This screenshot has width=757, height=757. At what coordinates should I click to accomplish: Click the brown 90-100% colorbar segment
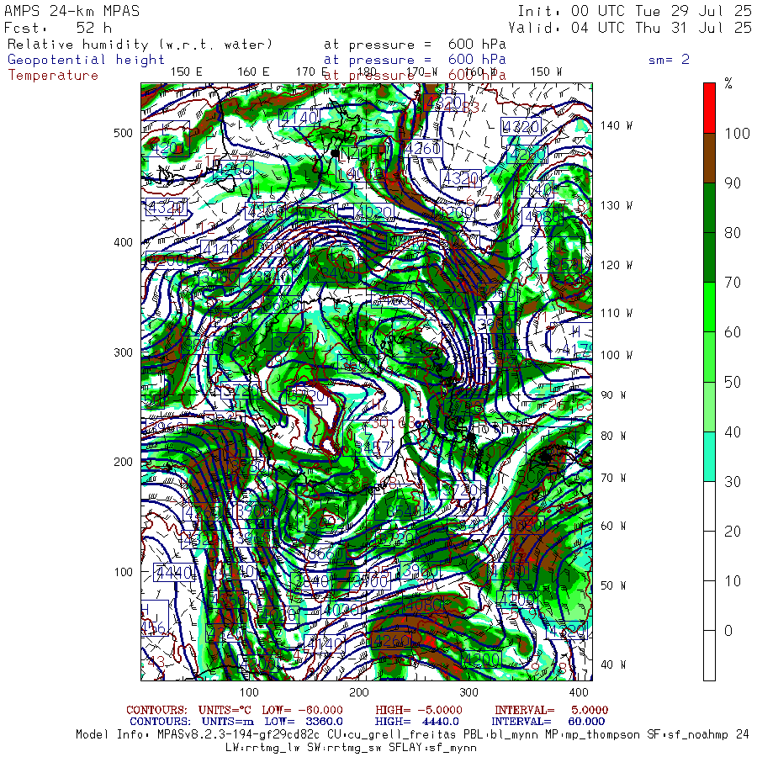[x=709, y=158]
